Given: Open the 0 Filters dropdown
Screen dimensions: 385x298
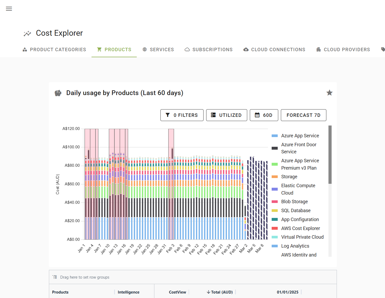Looking at the screenshot, I should tap(182, 115).
